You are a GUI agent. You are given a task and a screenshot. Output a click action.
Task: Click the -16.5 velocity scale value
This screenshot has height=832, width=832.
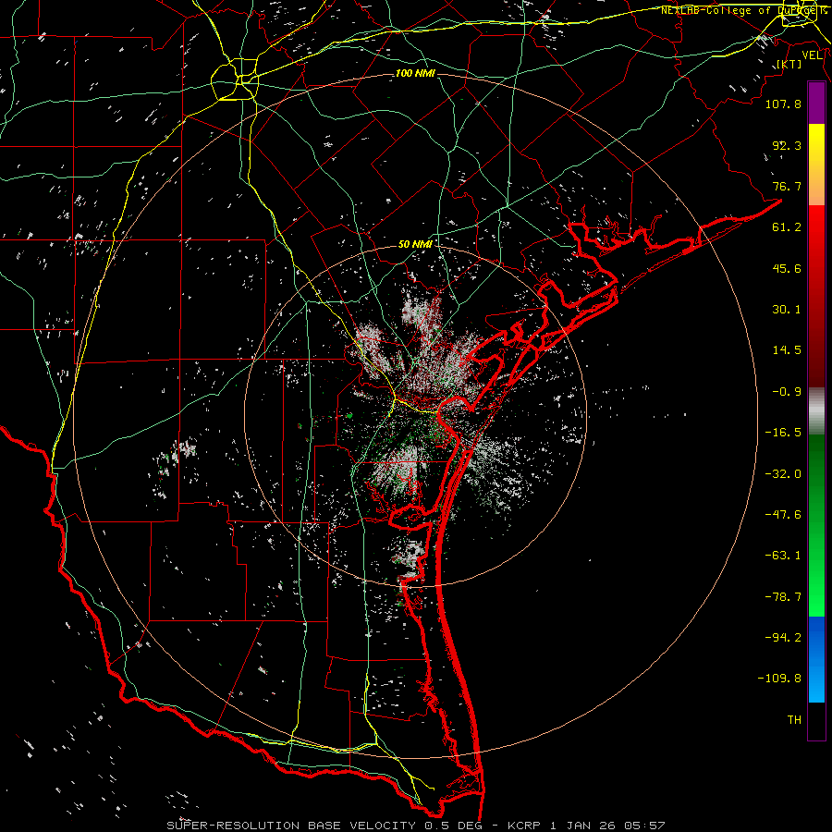point(783,433)
